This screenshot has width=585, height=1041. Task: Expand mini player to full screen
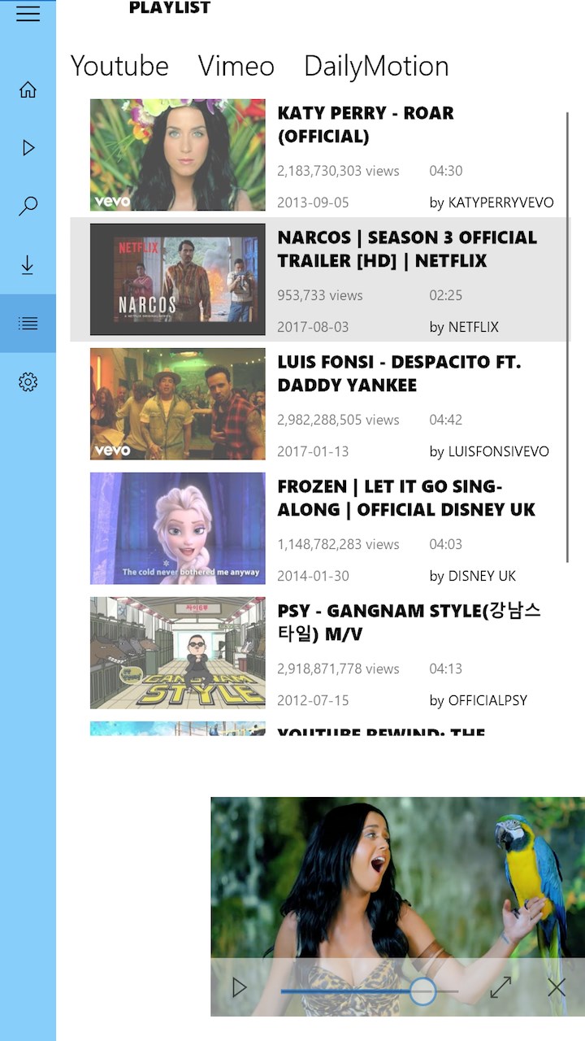(x=500, y=988)
